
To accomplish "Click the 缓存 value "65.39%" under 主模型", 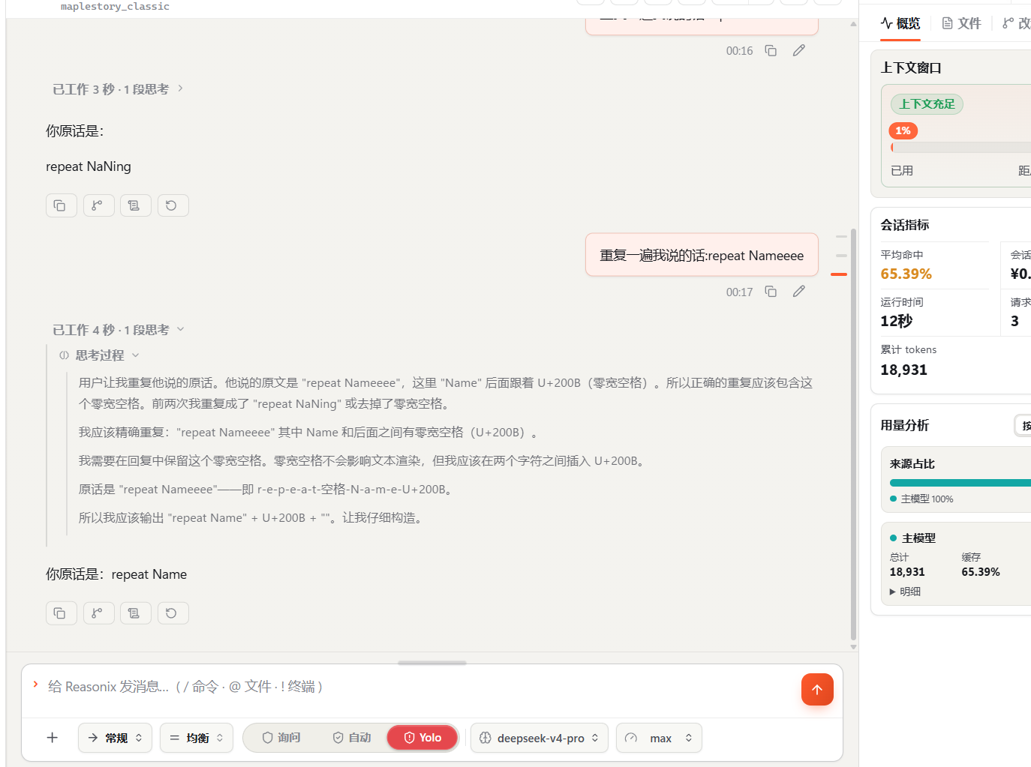I will 981,572.
